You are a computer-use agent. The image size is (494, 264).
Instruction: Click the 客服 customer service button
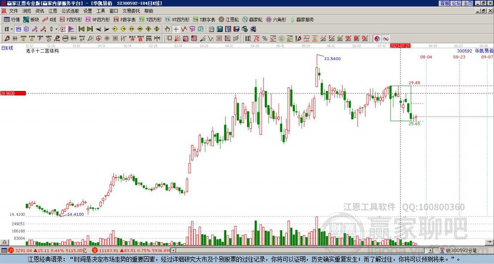coord(445,3)
